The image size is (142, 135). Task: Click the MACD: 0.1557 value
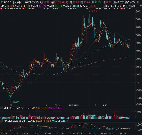pyautogui.click(x=60, y=121)
